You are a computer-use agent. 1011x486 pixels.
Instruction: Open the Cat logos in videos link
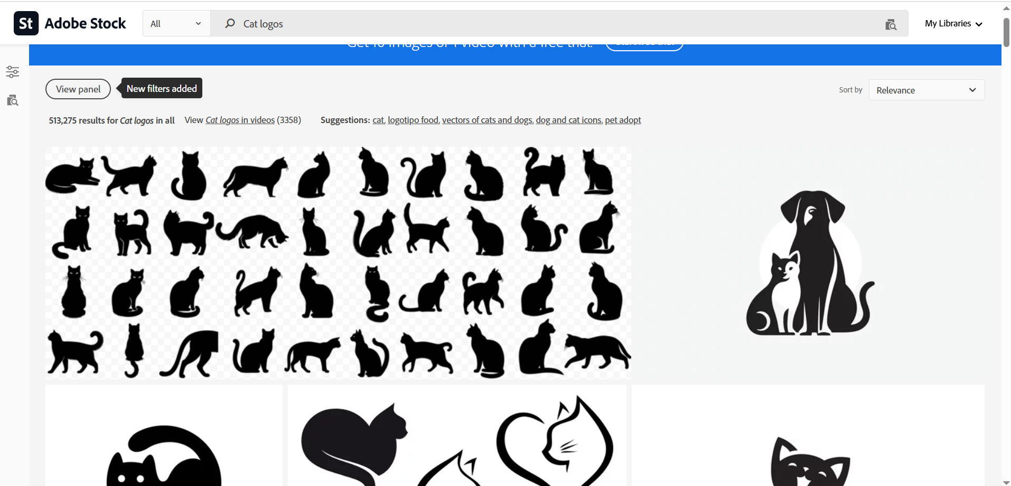(x=240, y=120)
